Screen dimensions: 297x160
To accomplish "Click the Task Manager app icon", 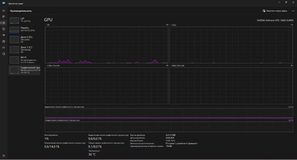I will pyautogui.click(x=4, y=3).
